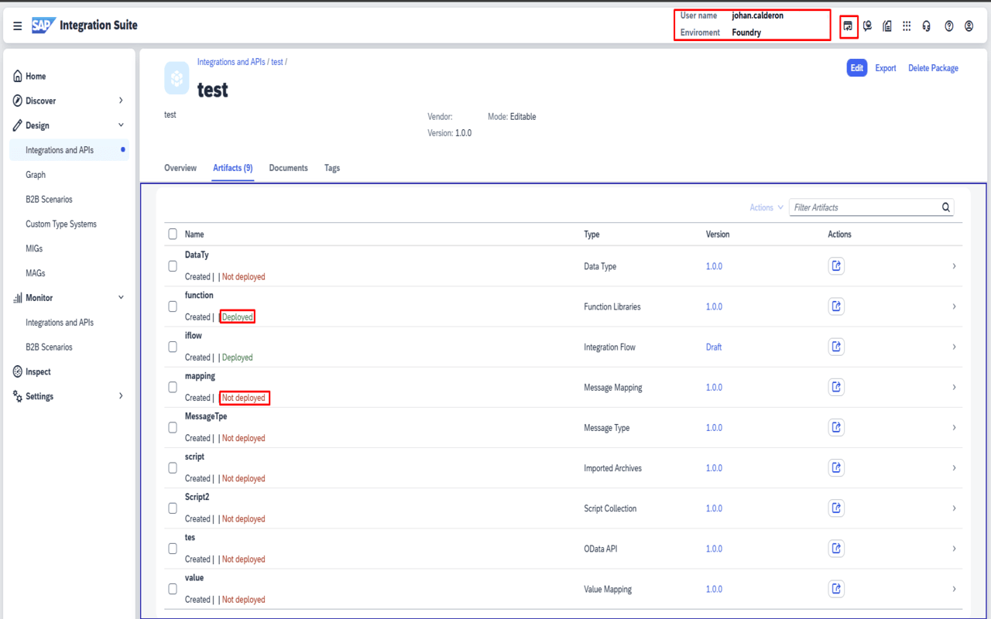Select all artifacts with the header checkbox
This screenshot has width=991, height=619.
coord(172,234)
